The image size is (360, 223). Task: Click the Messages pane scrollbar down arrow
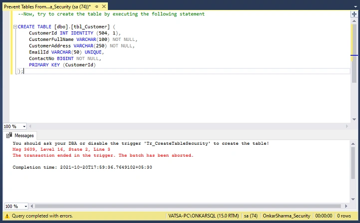(x=353, y=199)
